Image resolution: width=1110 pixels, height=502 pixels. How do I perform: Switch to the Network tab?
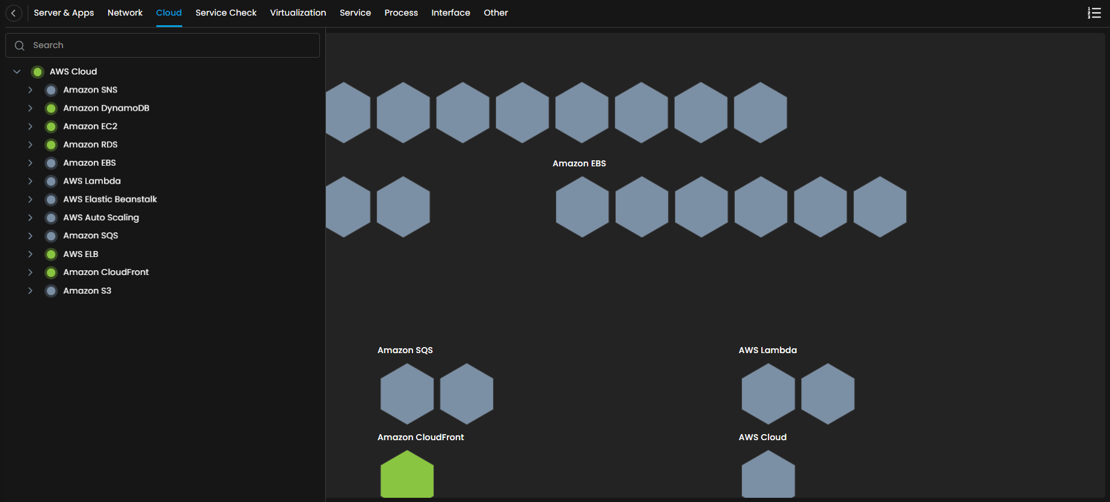125,13
